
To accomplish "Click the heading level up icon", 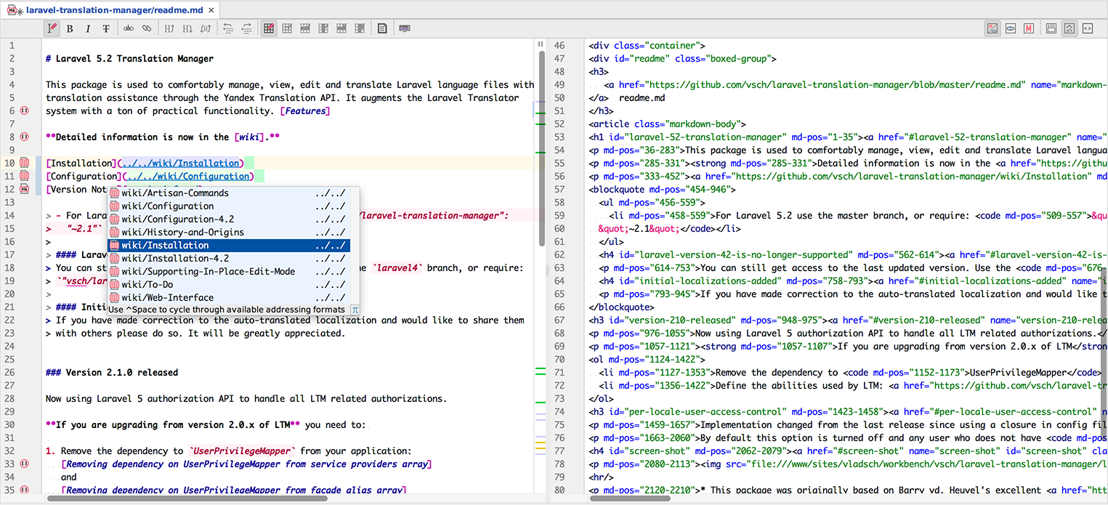I will click(169, 28).
